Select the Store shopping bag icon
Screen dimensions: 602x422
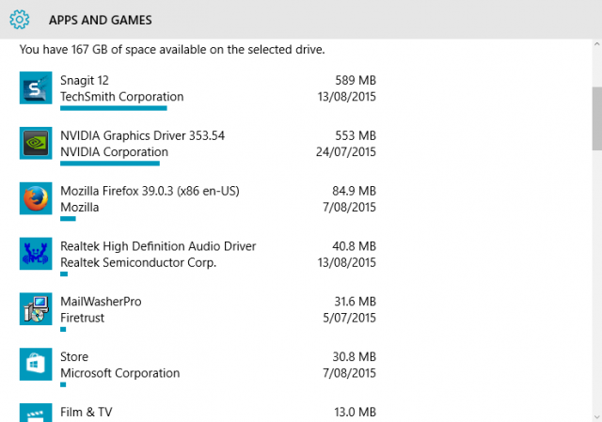(36, 364)
